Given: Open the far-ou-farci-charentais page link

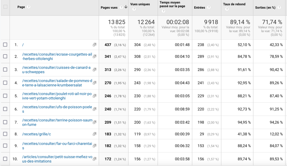Looking at the screenshot, I should [x=57, y=146].
